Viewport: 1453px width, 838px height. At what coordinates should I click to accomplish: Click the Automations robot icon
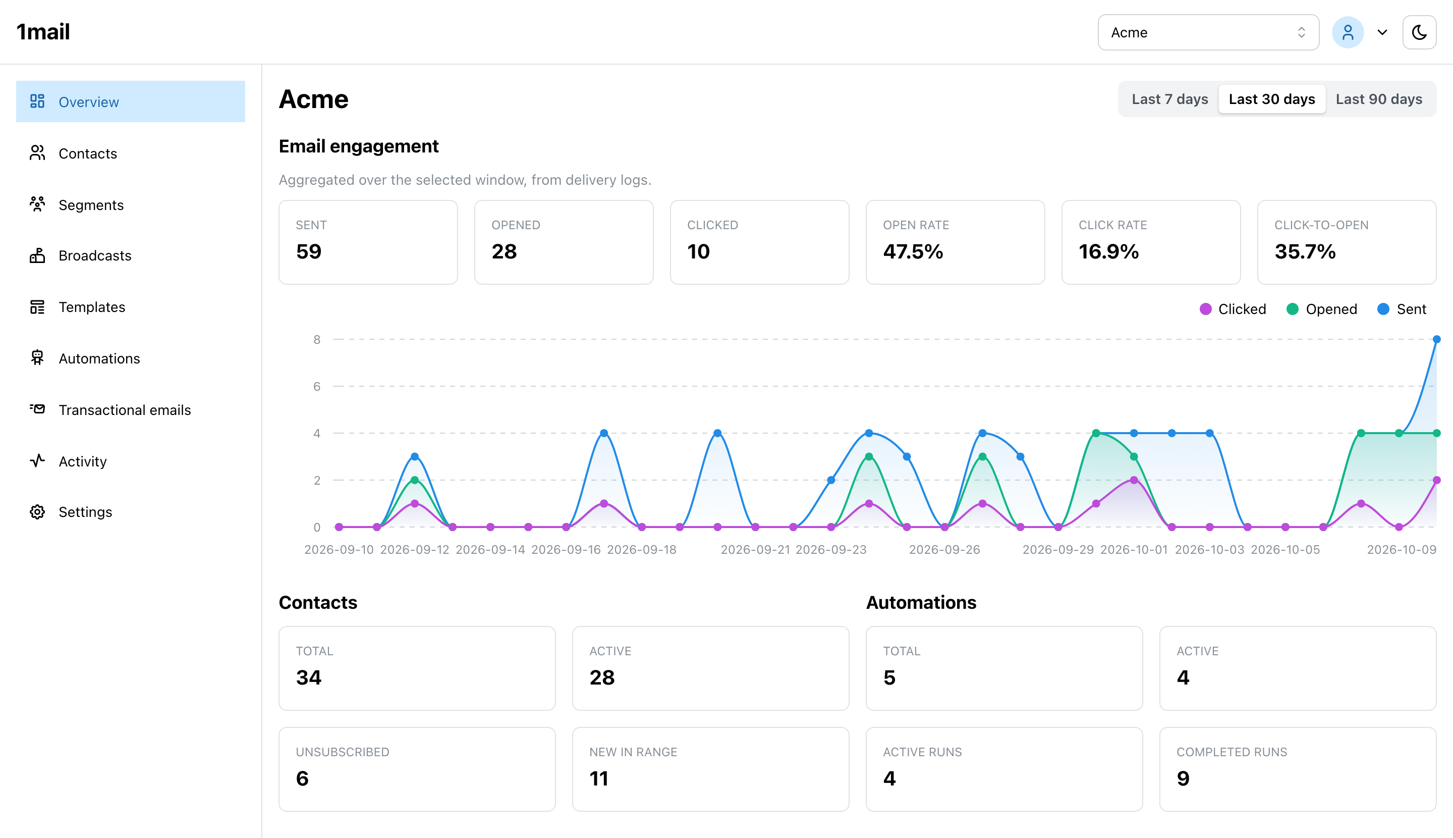coord(37,358)
